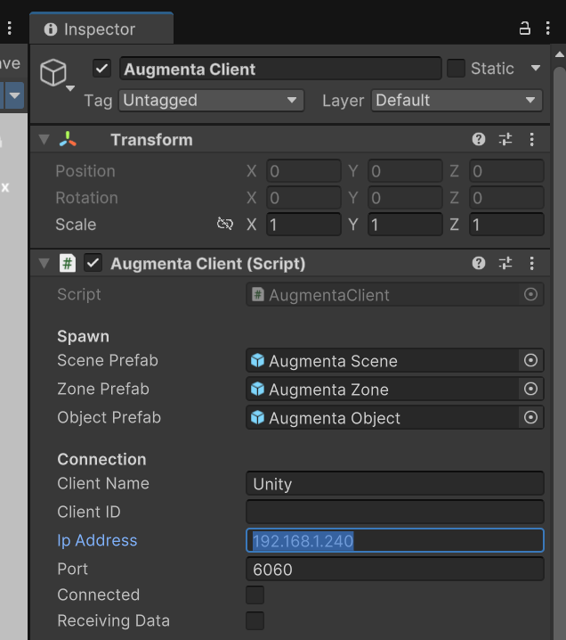Open Transform component presets icon

[x=505, y=140]
